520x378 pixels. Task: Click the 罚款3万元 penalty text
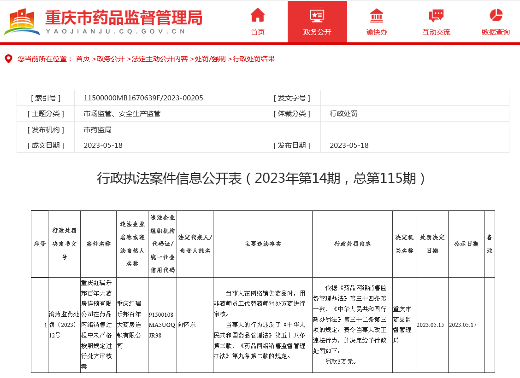click(x=341, y=361)
